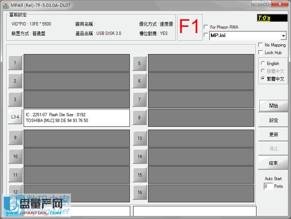The width and height of the screenshot is (291, 219).
Task: Select port slot button 16
Action: pyautogui.click(x=139, y=192)
